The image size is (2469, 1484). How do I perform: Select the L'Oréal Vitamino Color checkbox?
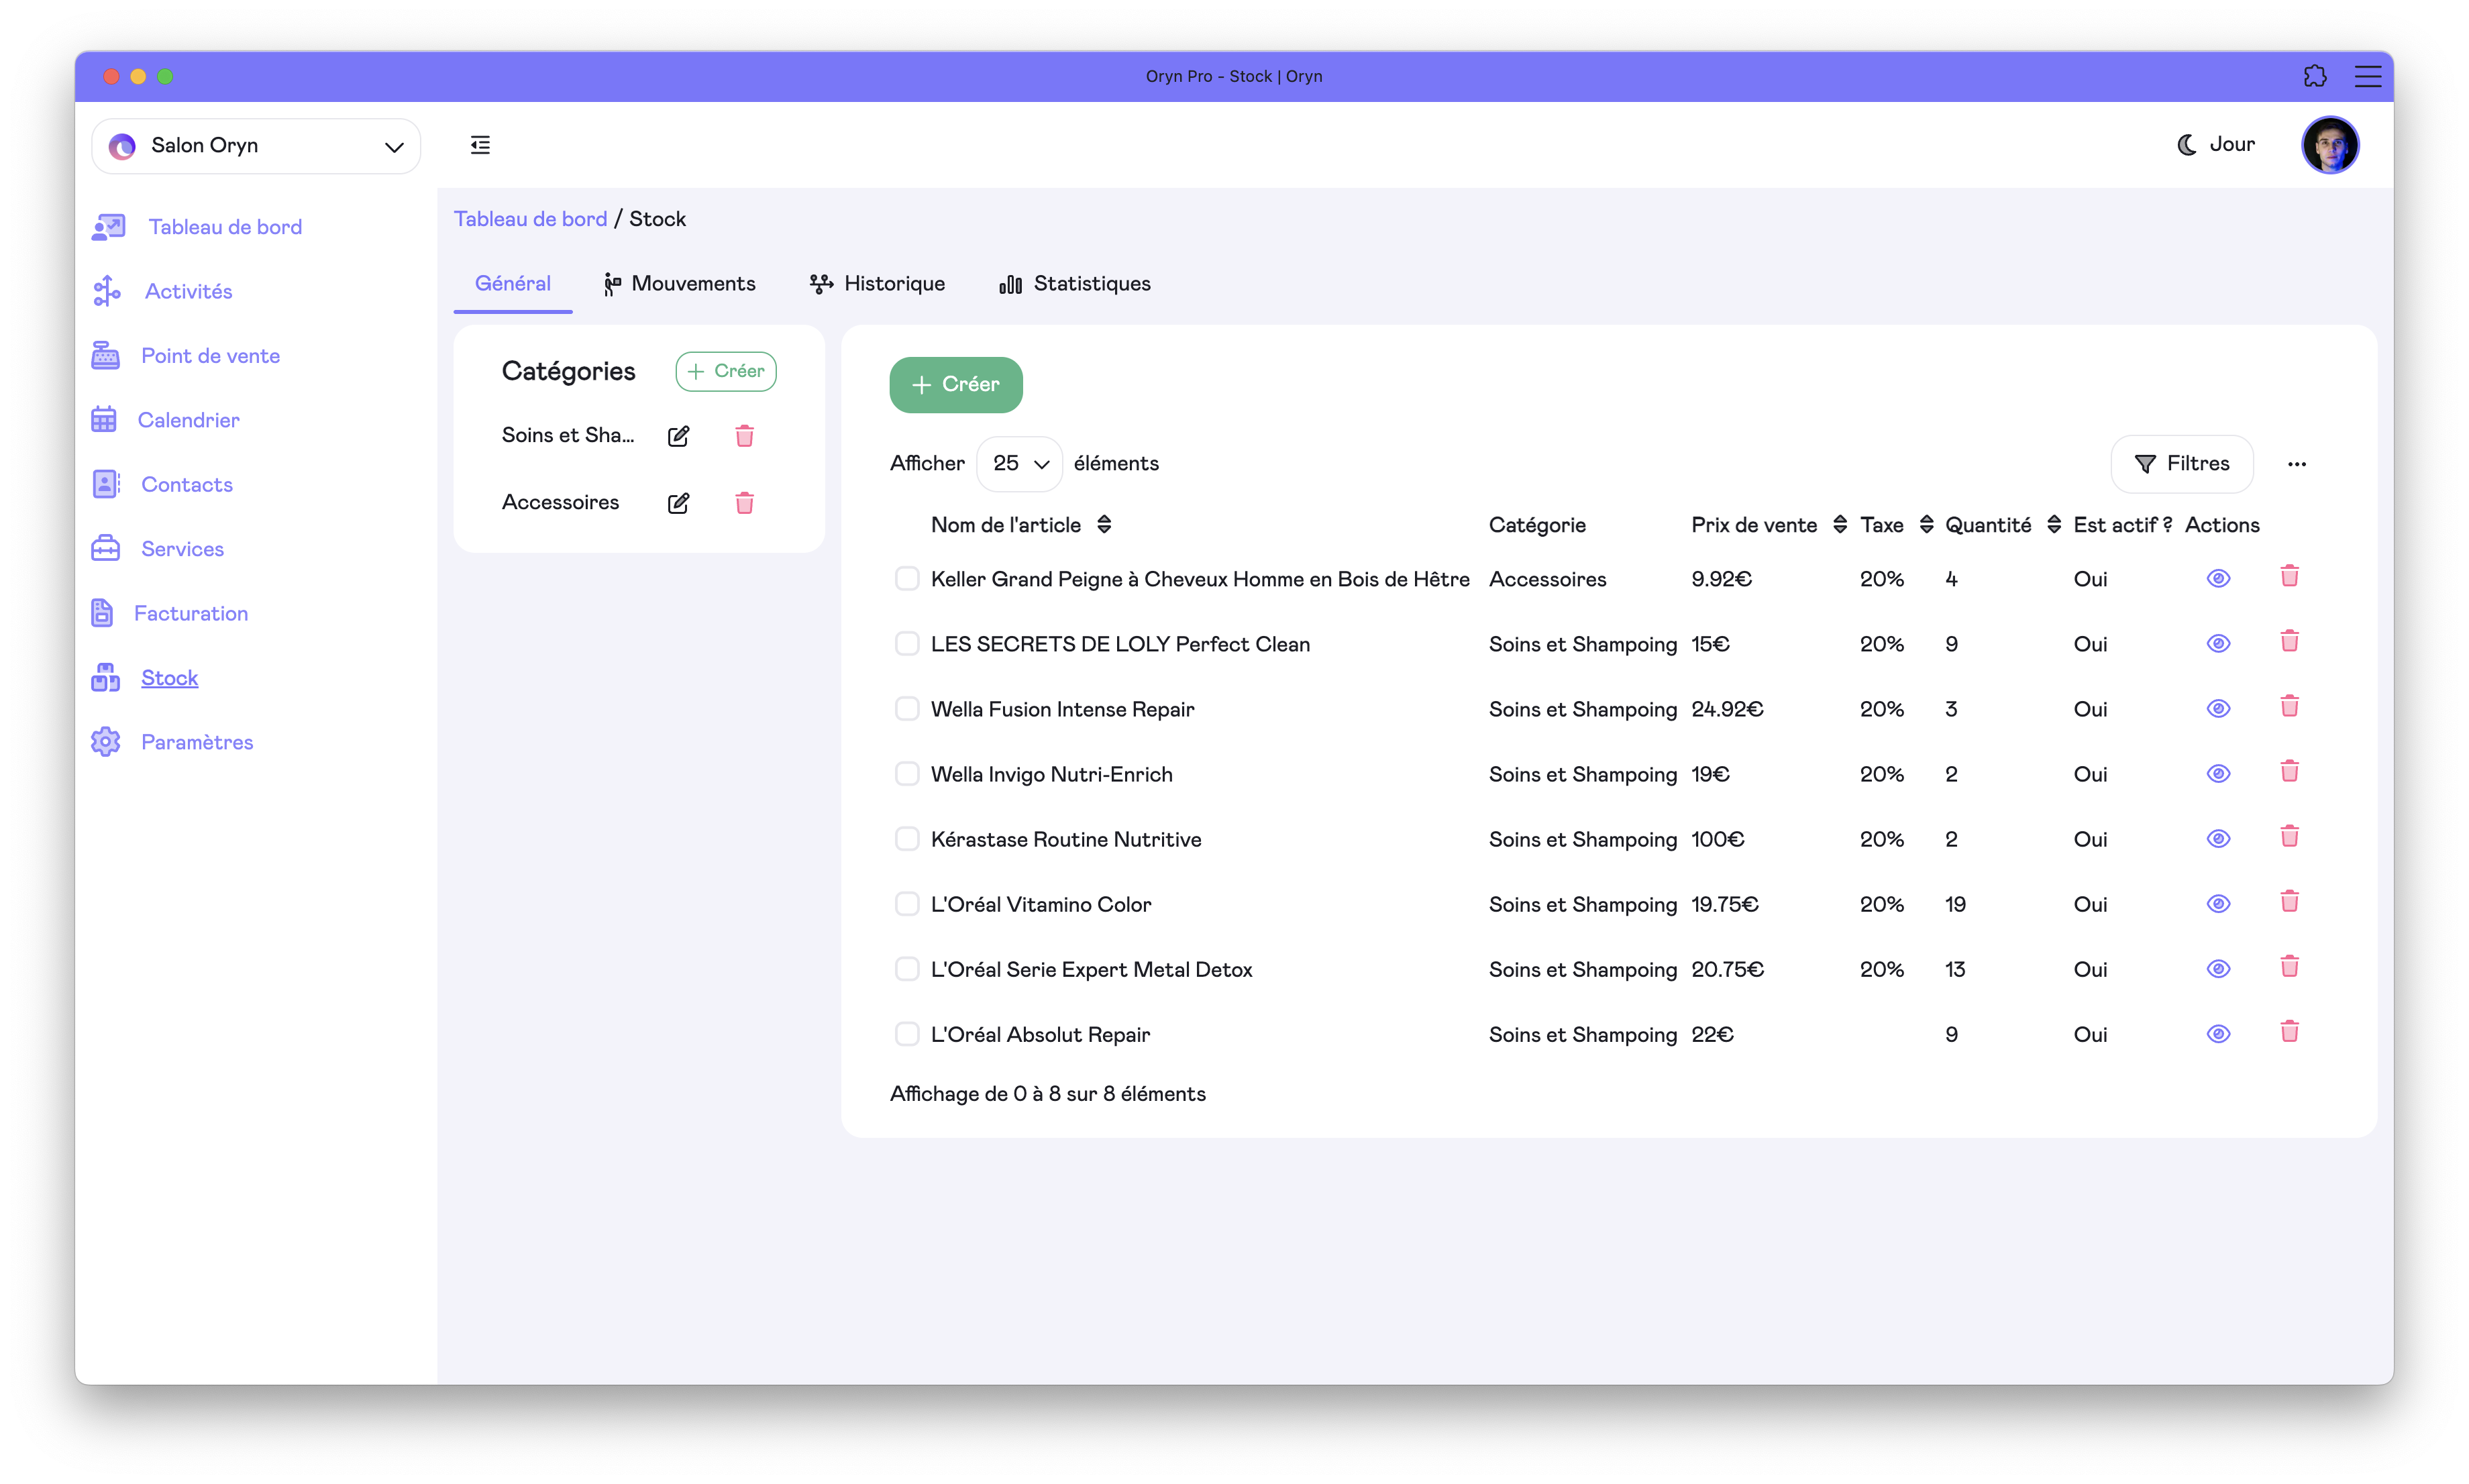point(906,904)
